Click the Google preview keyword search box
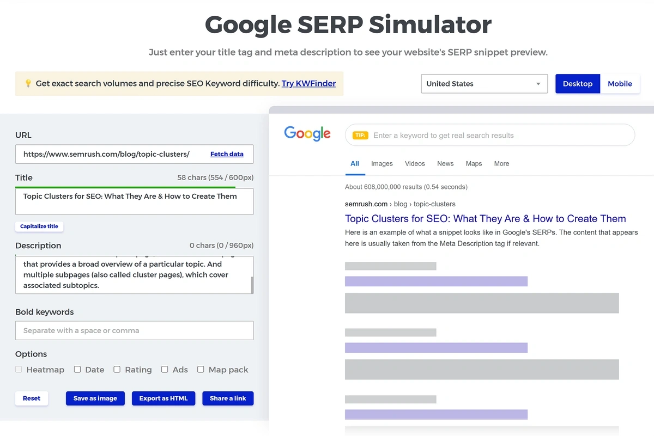The height and width of the screenshot is (436, 654). (x=490, y=135)
